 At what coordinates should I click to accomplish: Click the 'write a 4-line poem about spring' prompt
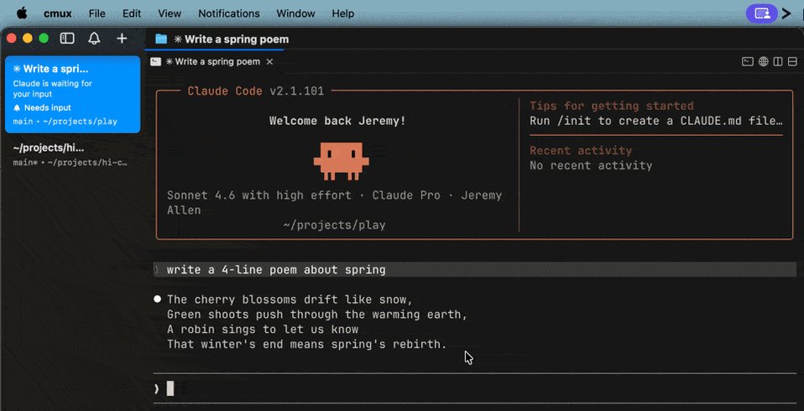(x=276, y=269)
